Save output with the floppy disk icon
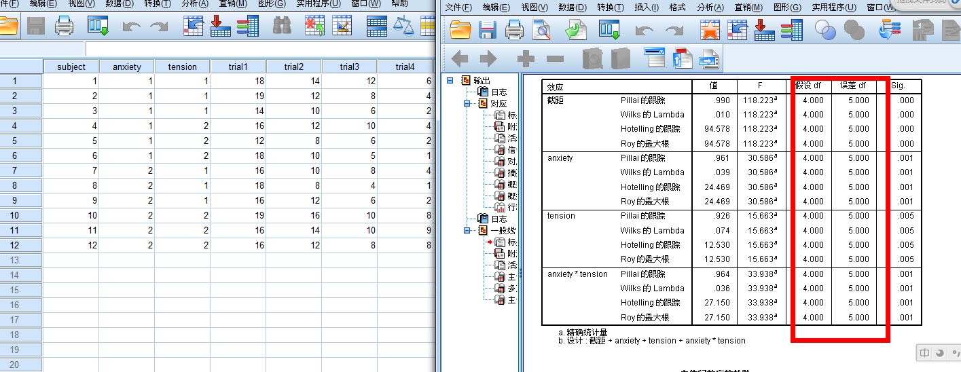961x372 pixels. [488, 30]
